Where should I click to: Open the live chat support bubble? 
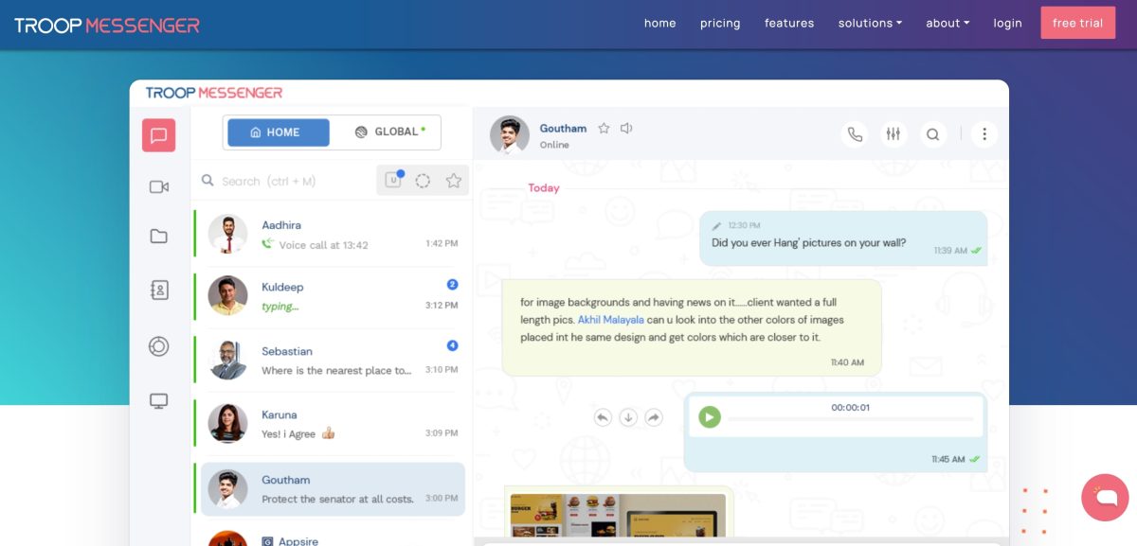1105,497
